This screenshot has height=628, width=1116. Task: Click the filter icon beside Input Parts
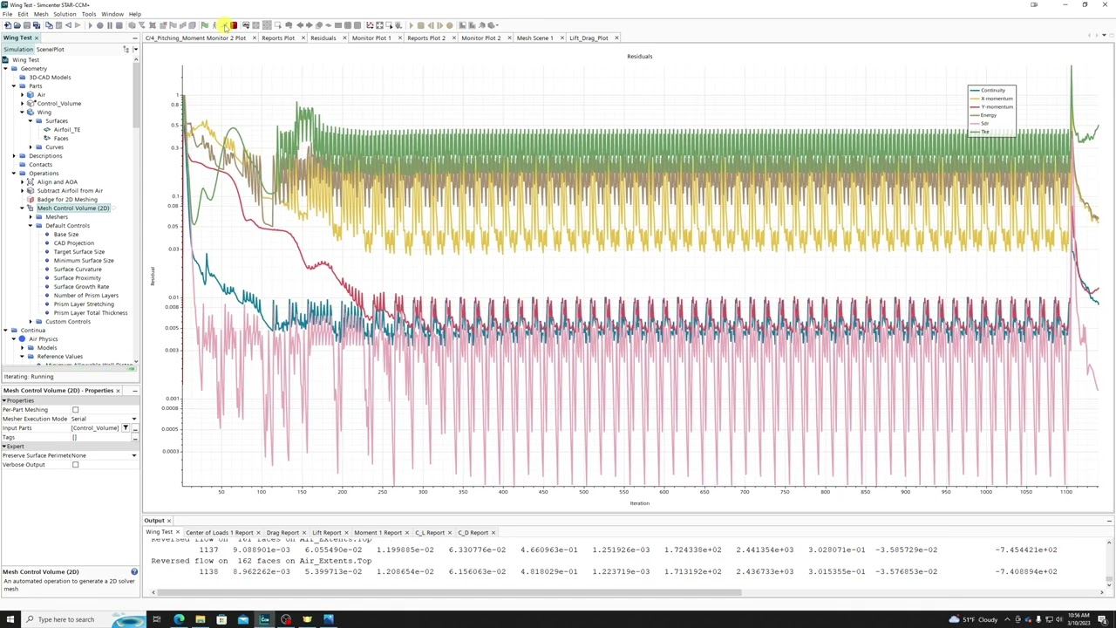coord(125,428)
